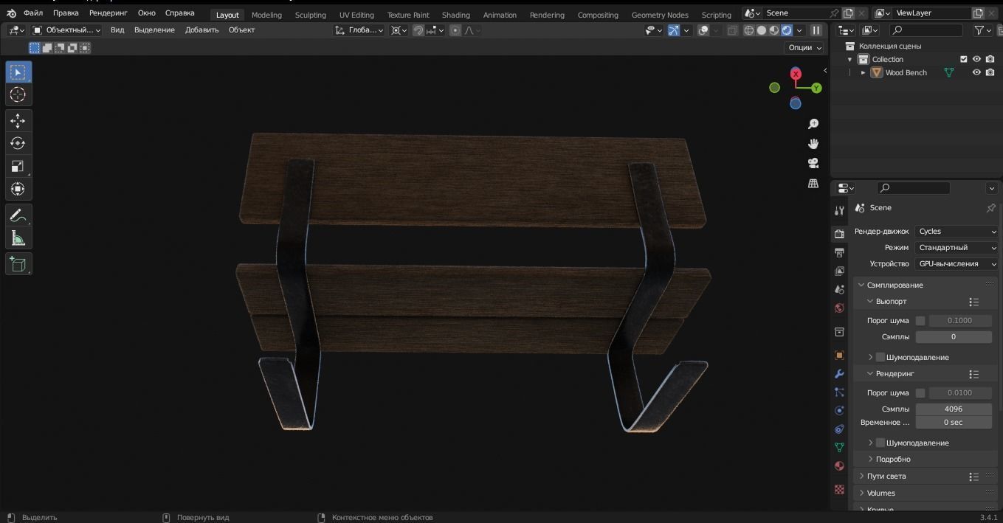The image size is (1003, 523).
Task: Open the Modifiers properties tab
Action: click(839, 374)
